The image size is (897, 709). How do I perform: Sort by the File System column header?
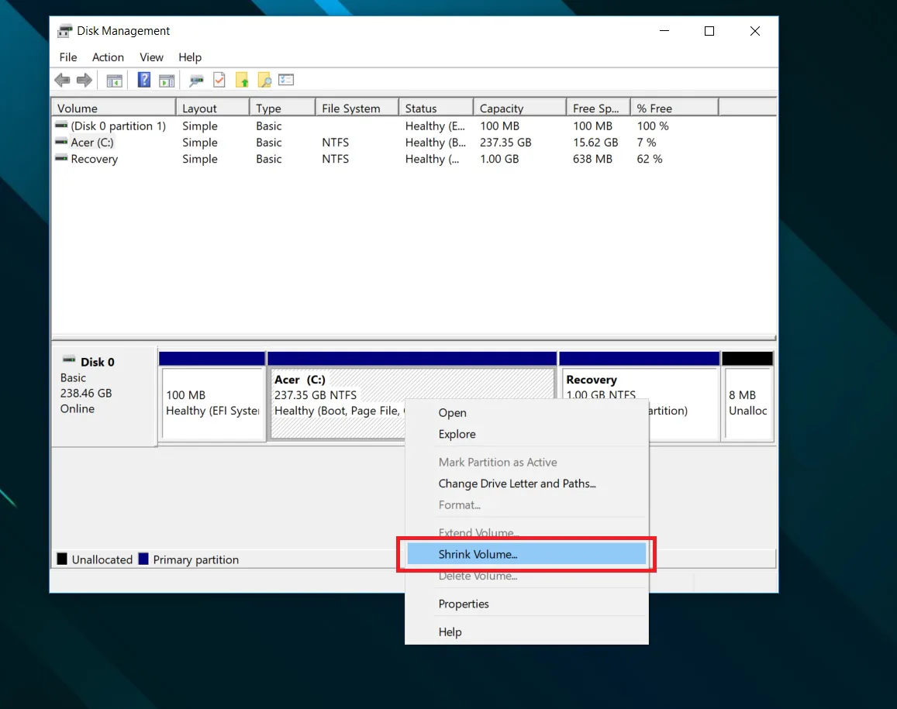(x=357, y=108)
